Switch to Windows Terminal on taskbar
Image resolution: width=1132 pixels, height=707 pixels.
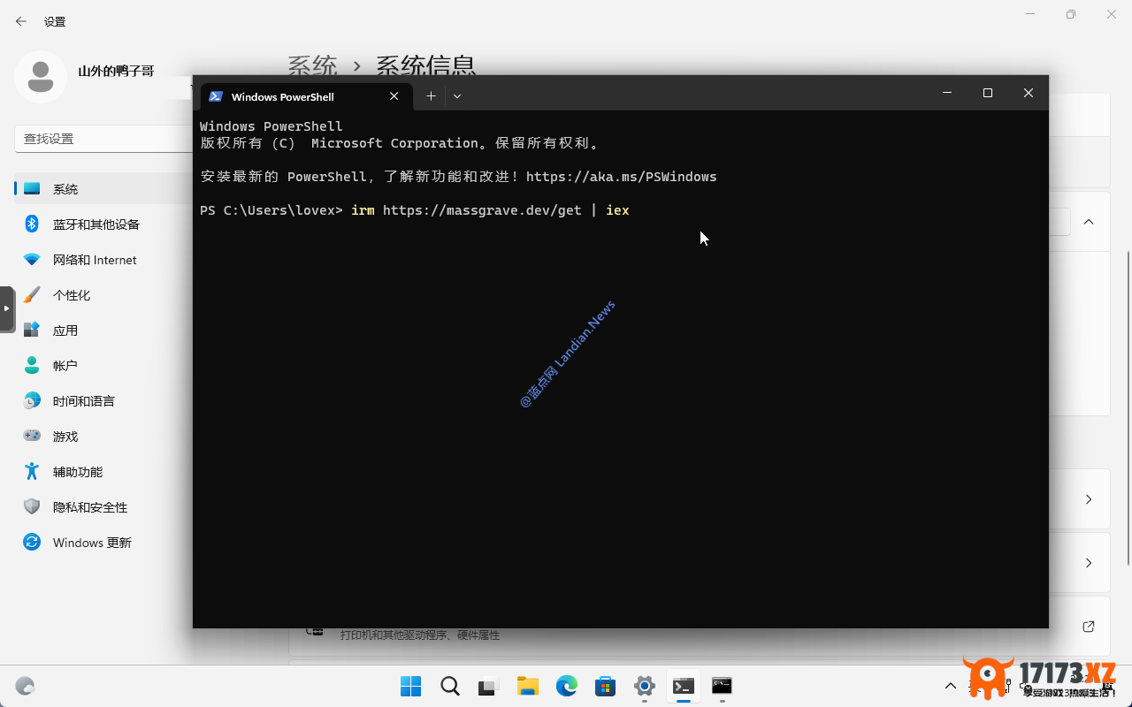684,686
